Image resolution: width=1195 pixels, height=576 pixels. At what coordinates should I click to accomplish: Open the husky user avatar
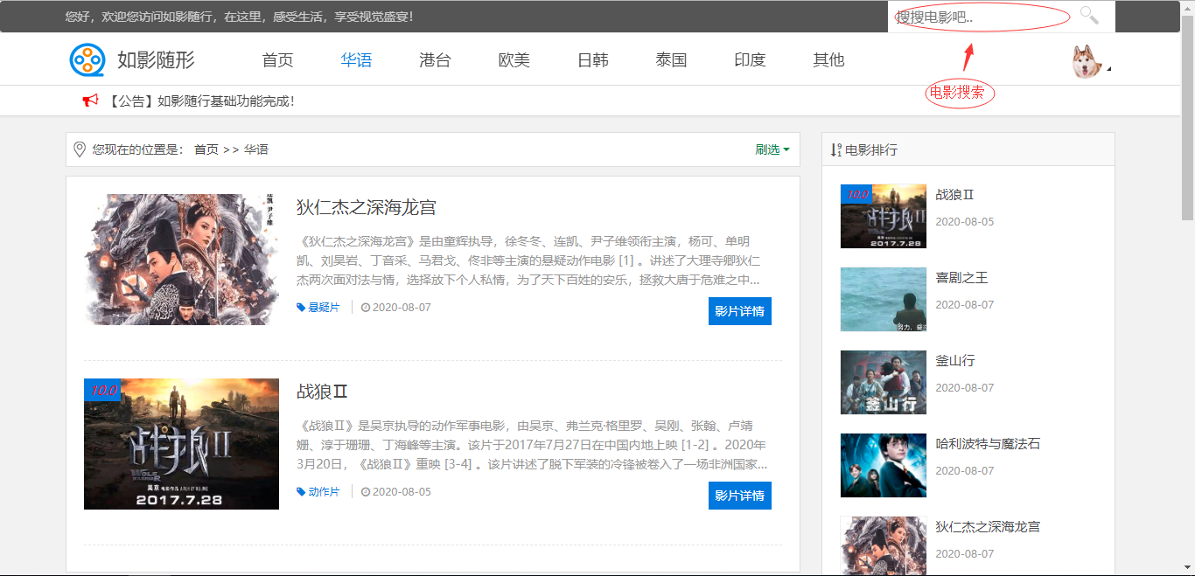click(x=1087, y=61)
